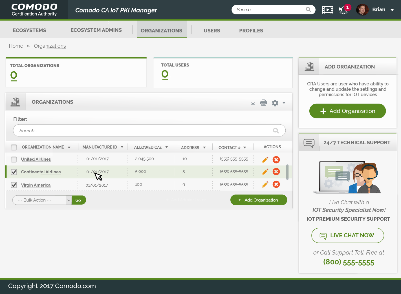Focus the Filter search field

149,131
